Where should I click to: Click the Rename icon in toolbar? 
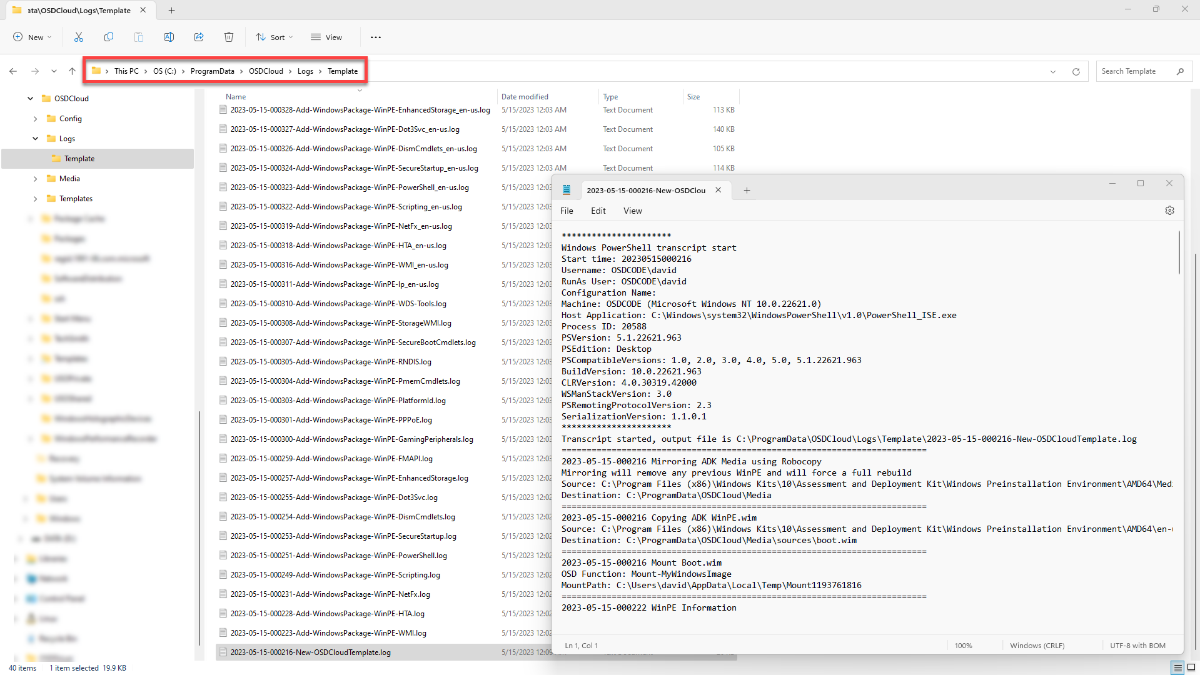pos(169,37)
